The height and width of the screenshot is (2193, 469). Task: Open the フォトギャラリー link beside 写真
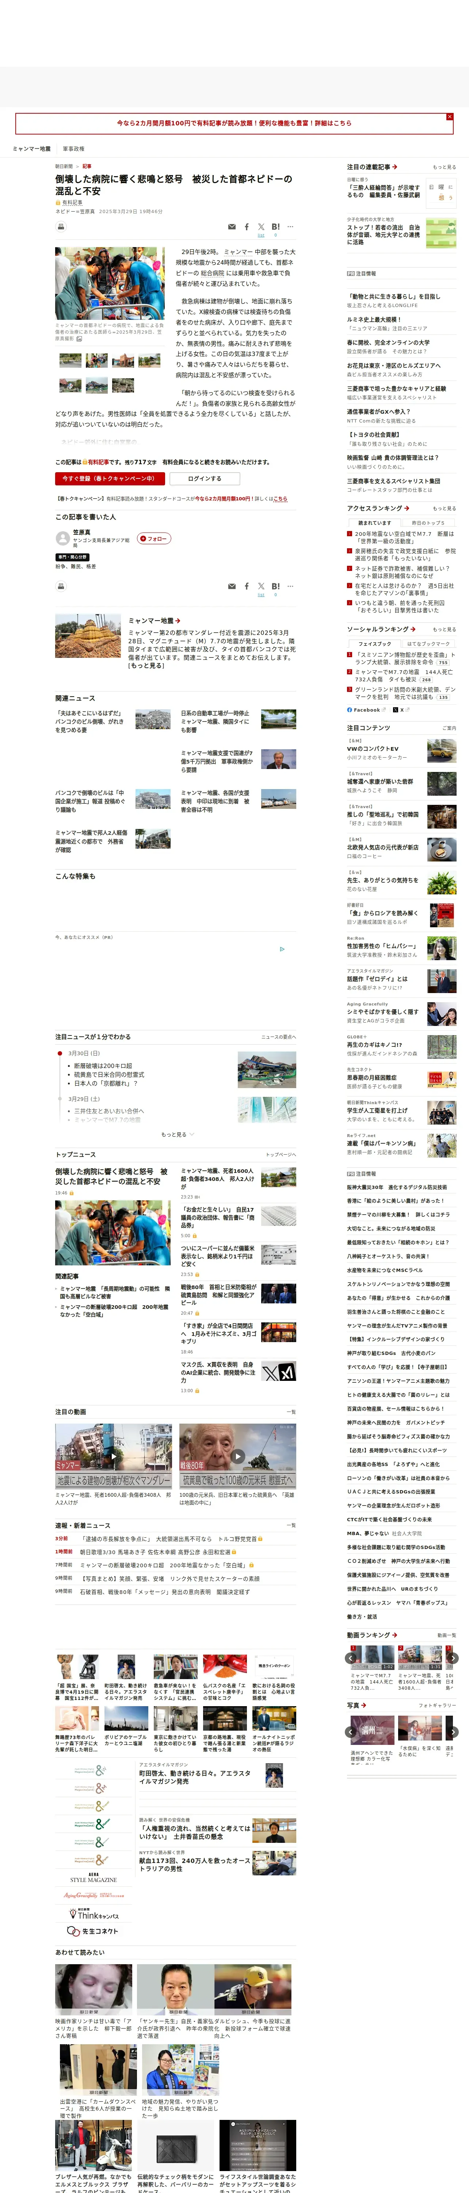(438, 1705)
